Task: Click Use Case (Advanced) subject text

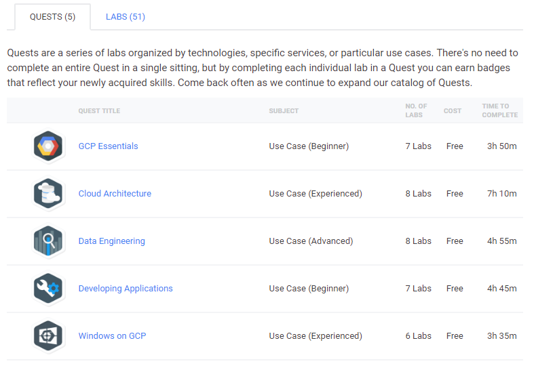Action: pyautogui.click(x=311, y=241)
